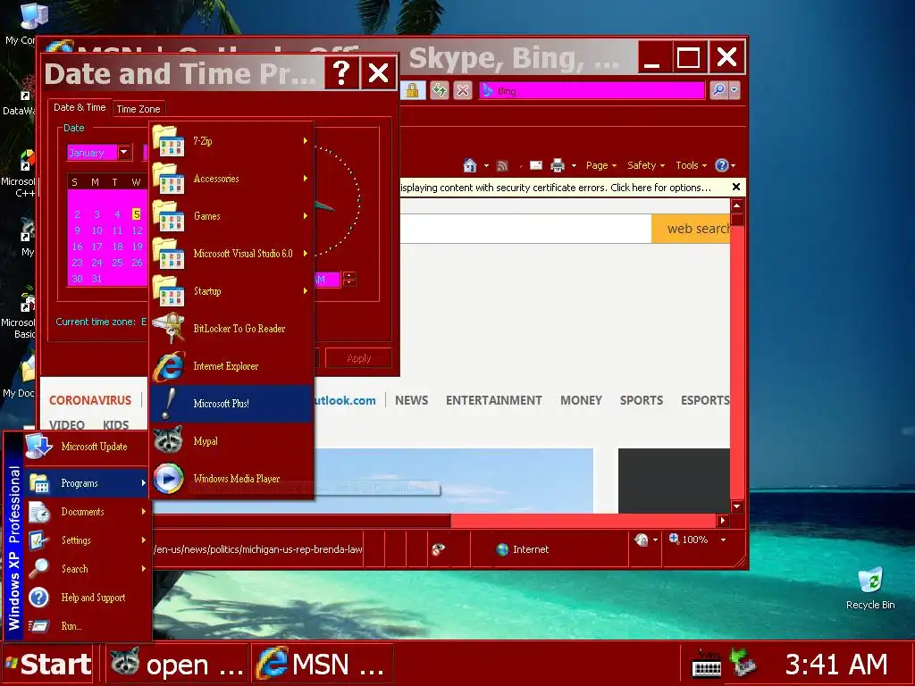This screenshot has width=915, height=686.
Task: Expand Microsoft Visual Studio 6.0 folder
Action: click(231, 254)
